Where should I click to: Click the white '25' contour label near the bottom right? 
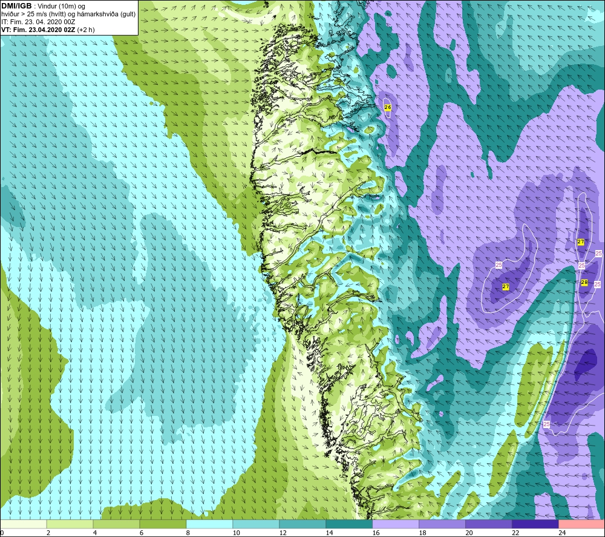(546, 424)
